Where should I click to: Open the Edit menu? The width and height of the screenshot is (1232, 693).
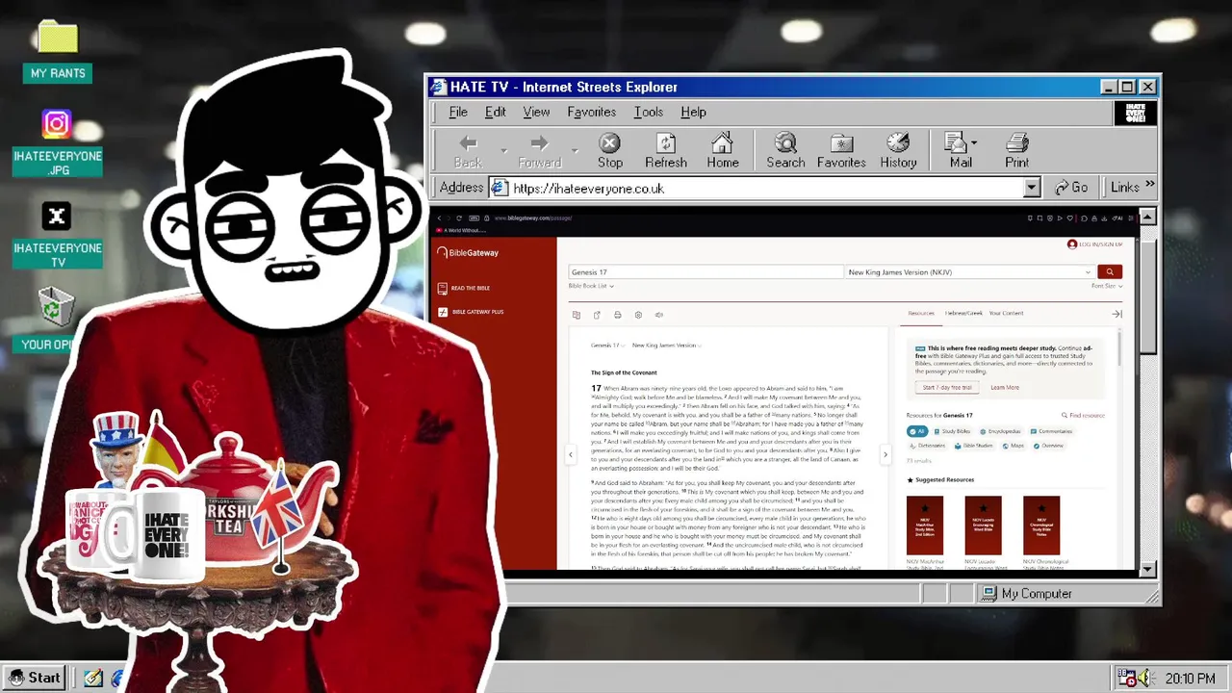click(x=495, y=113)
